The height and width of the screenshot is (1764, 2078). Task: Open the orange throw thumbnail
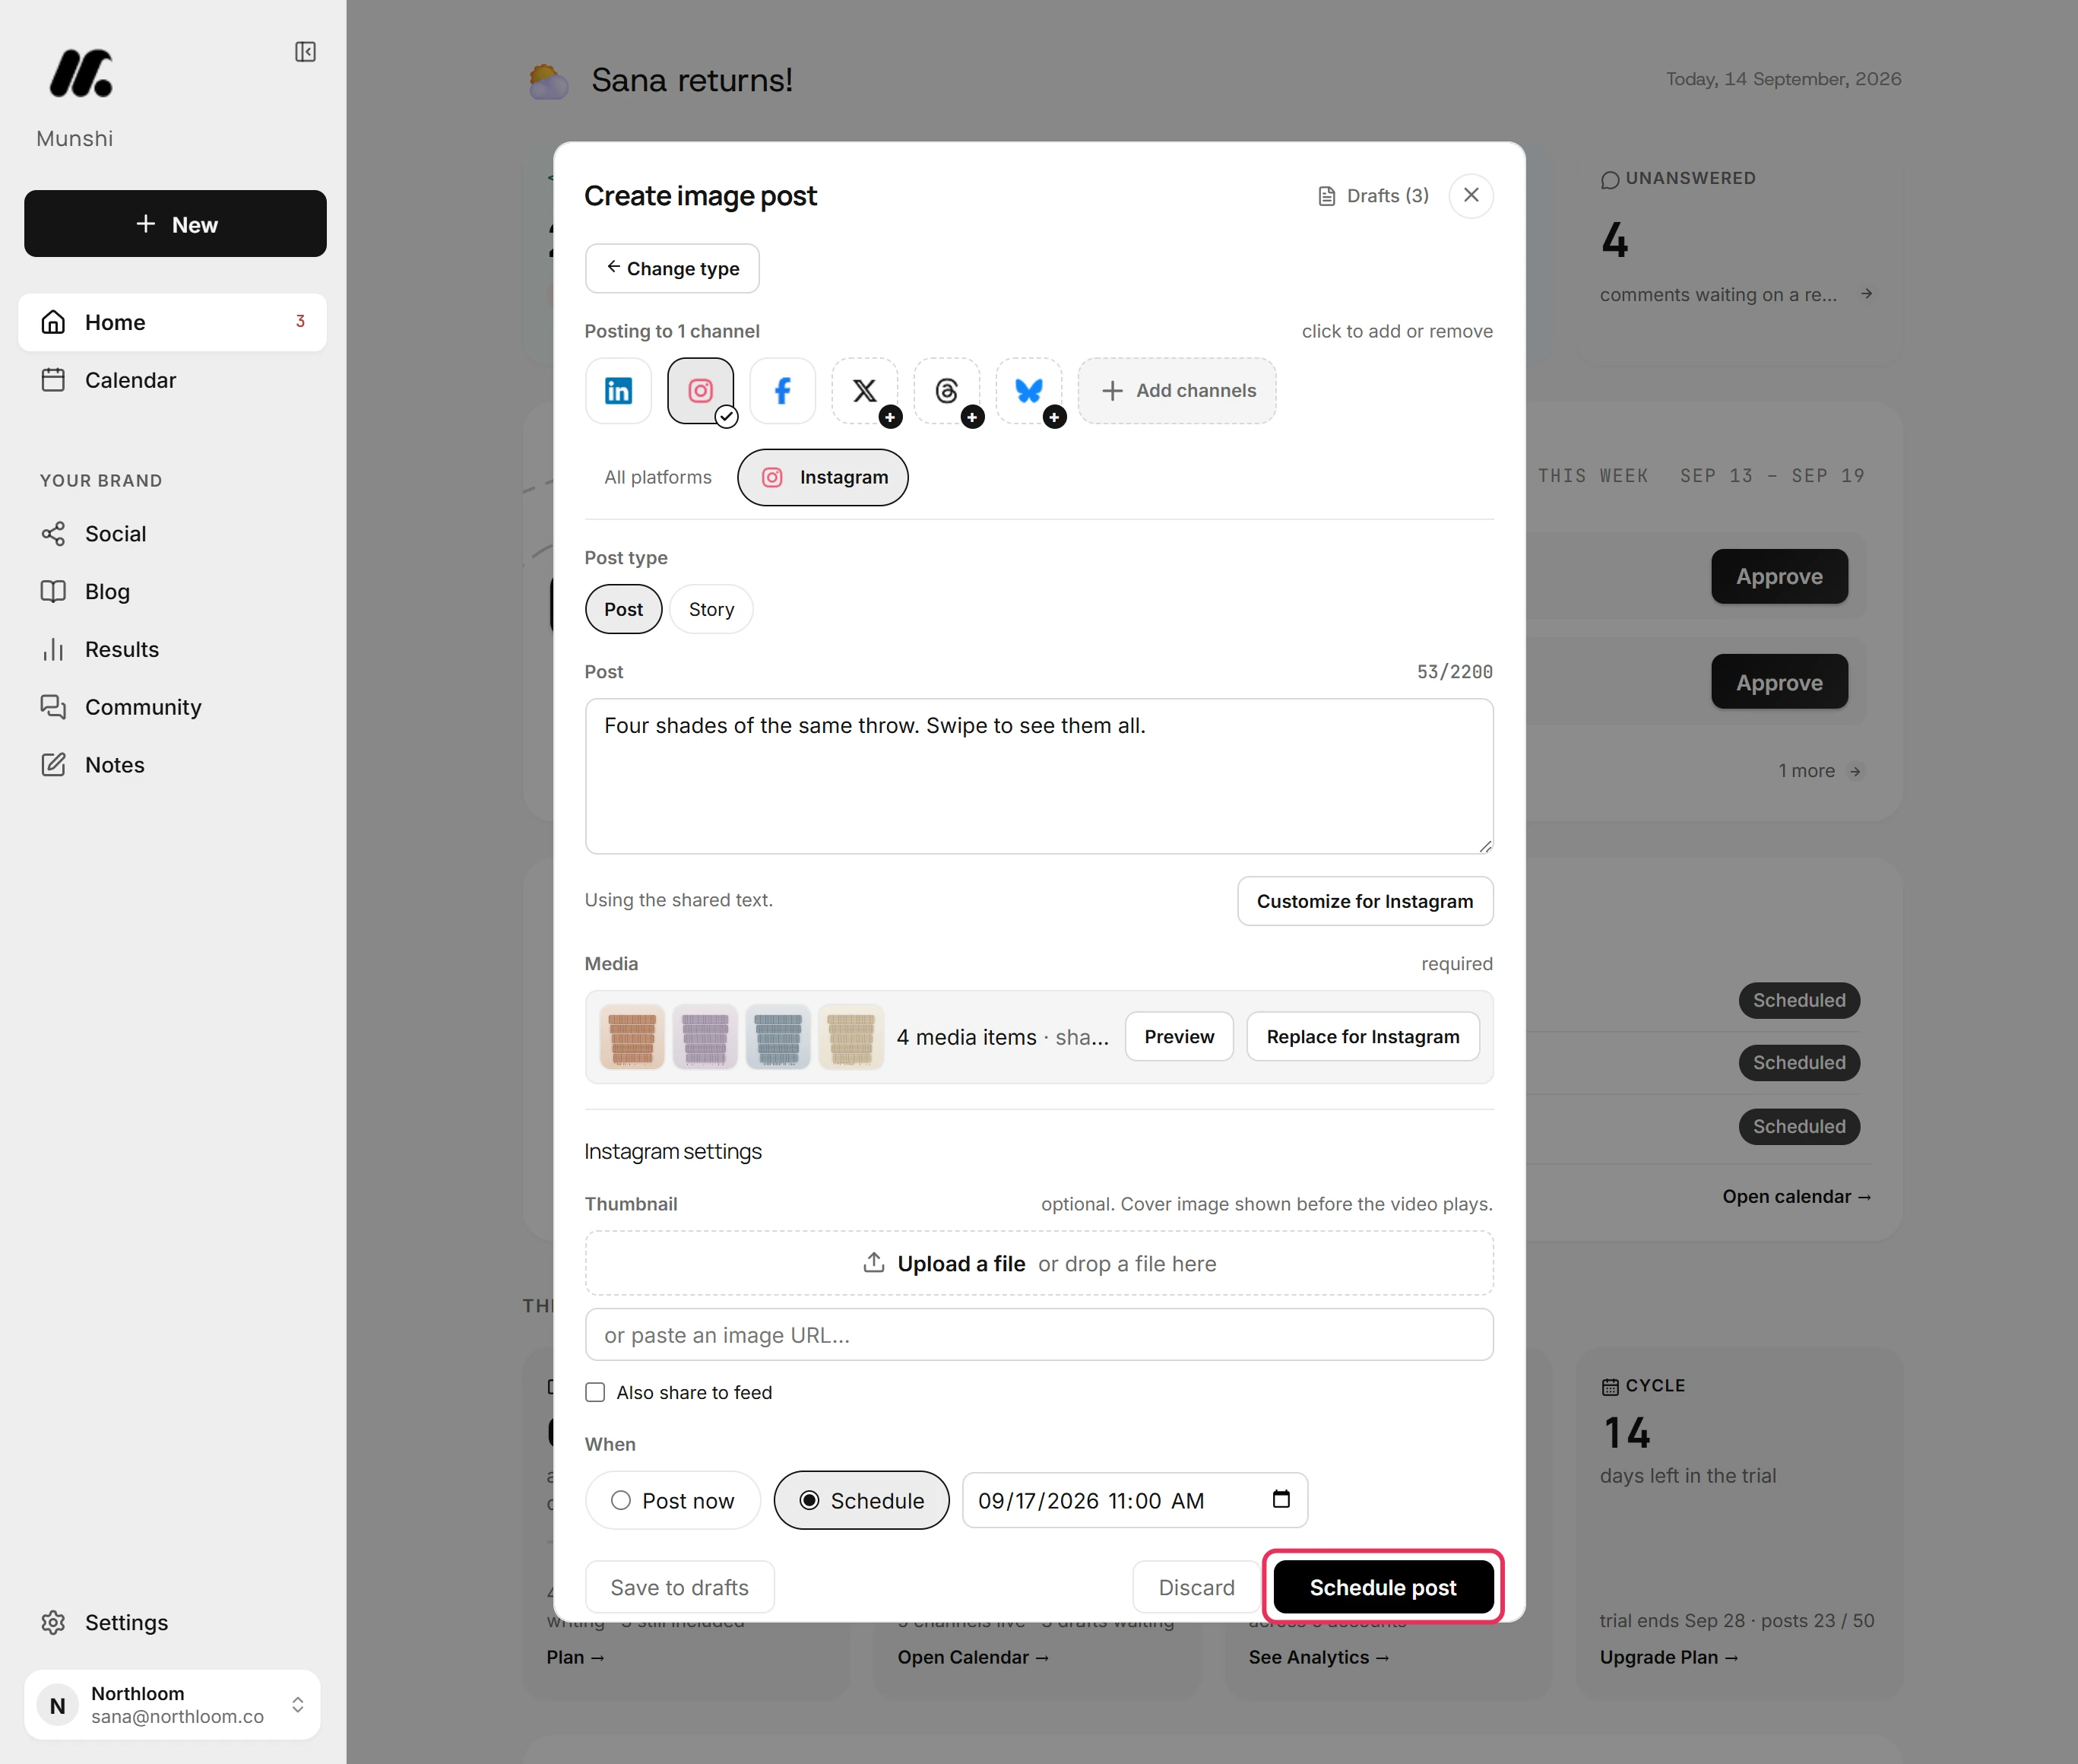coord(632,1037)
